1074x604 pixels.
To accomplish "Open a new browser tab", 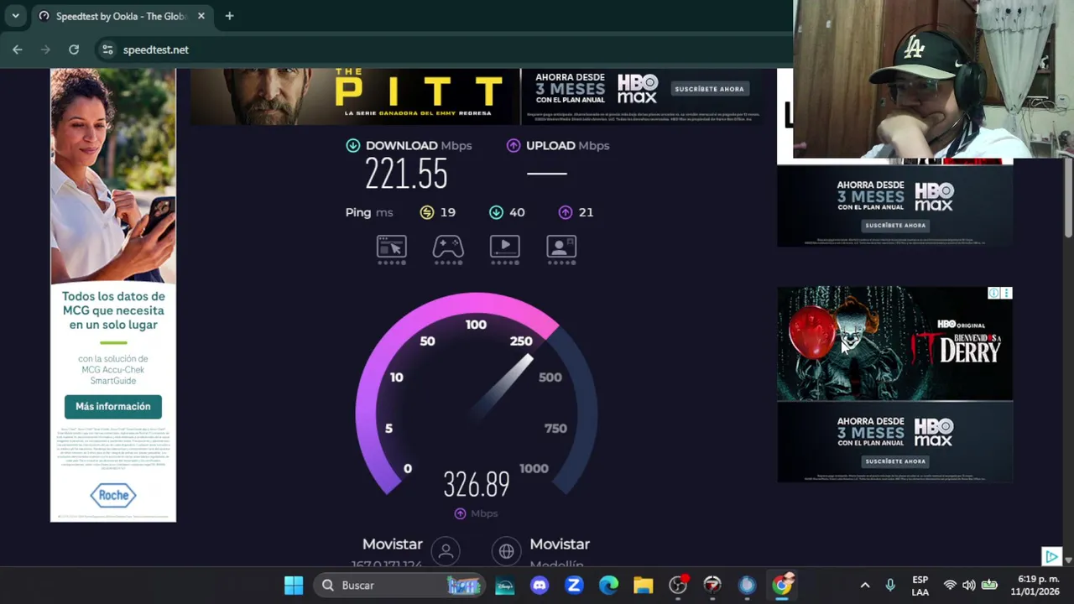I will click(x=229, y=16).
